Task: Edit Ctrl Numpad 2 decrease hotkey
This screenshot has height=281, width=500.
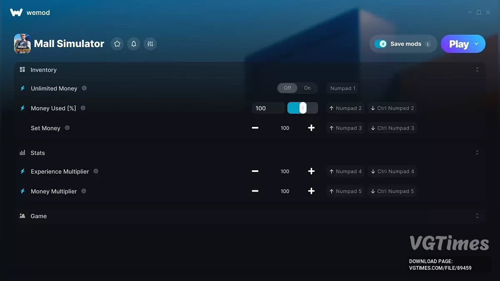Action: 392,108
